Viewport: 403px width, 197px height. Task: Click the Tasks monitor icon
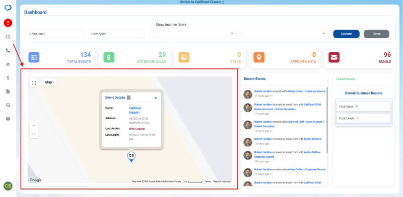click(184, 57)
